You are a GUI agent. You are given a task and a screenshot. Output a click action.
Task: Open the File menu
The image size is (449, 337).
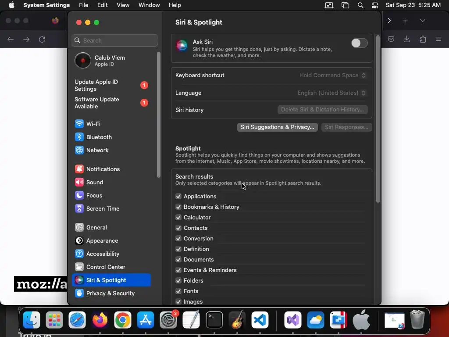84,5
